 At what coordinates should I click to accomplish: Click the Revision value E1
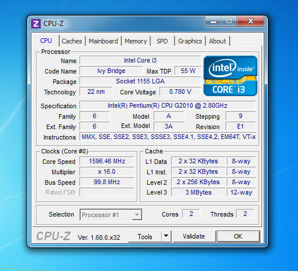click(x=241, y=126)
